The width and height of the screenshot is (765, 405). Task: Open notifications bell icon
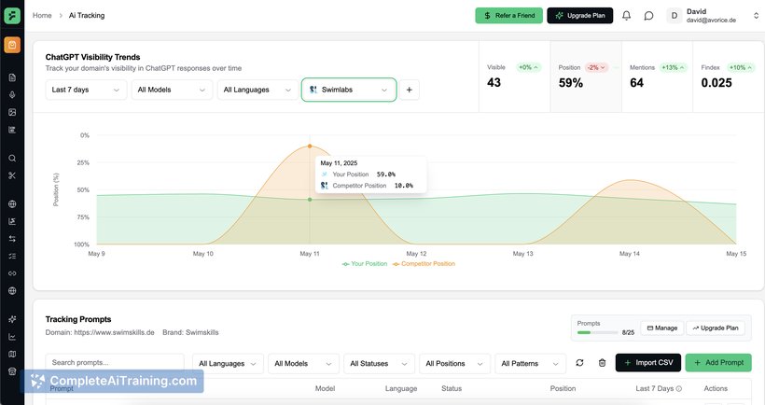click(626, 16)
